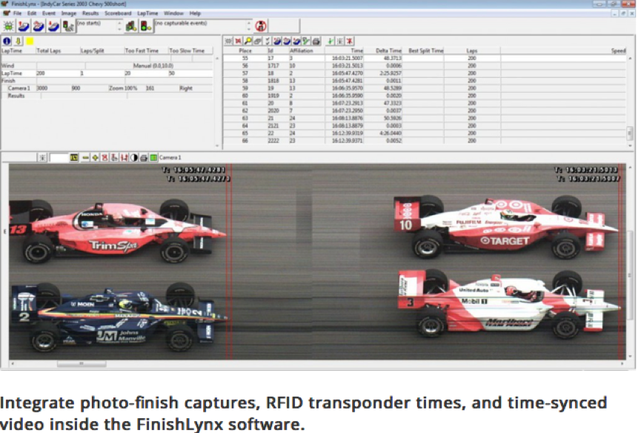Viewport: 641px width, 433px height.
Task: Open the File menu
Action: [x=17, y=13]
